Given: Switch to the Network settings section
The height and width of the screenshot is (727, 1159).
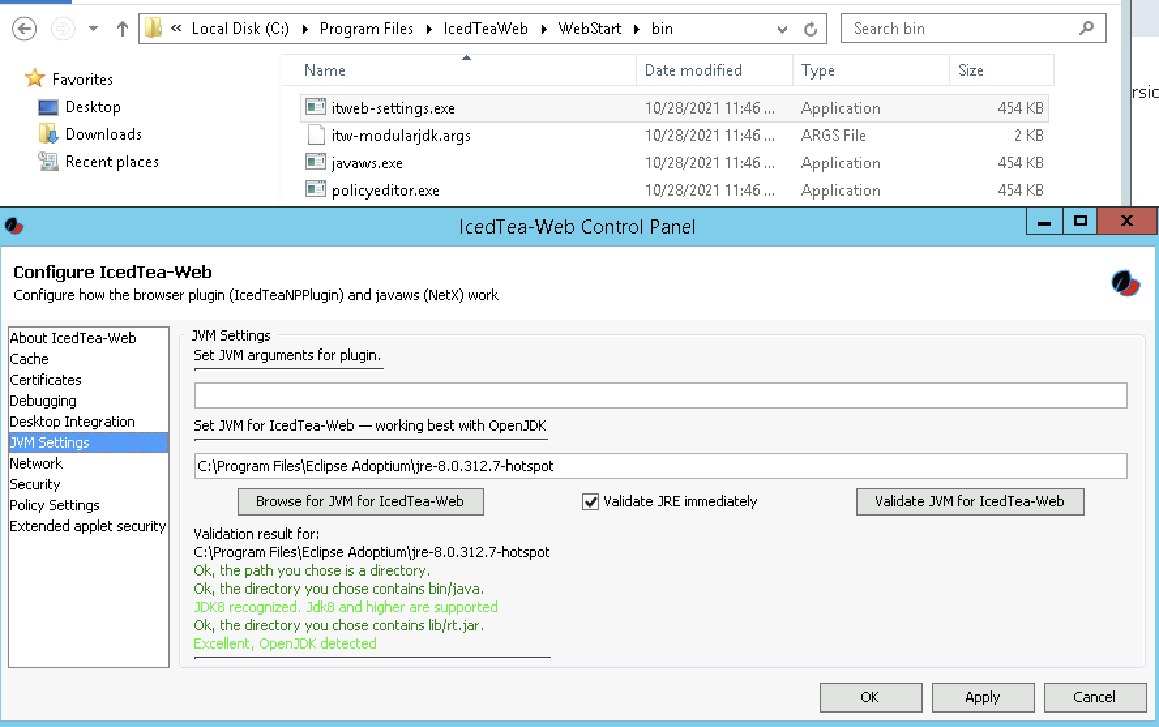Looking at the screenshot, I should (37, 463).
